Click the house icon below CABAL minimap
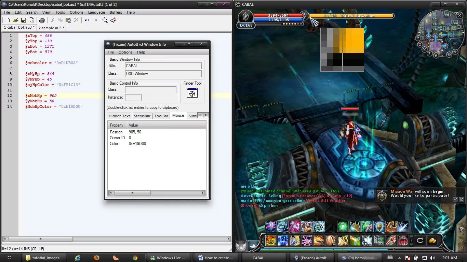The height and width of the screenshot is (262, 467). point(436,56)
